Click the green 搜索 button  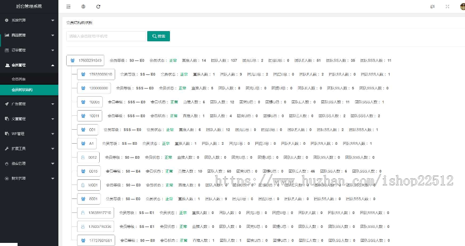tap(159, 36)
